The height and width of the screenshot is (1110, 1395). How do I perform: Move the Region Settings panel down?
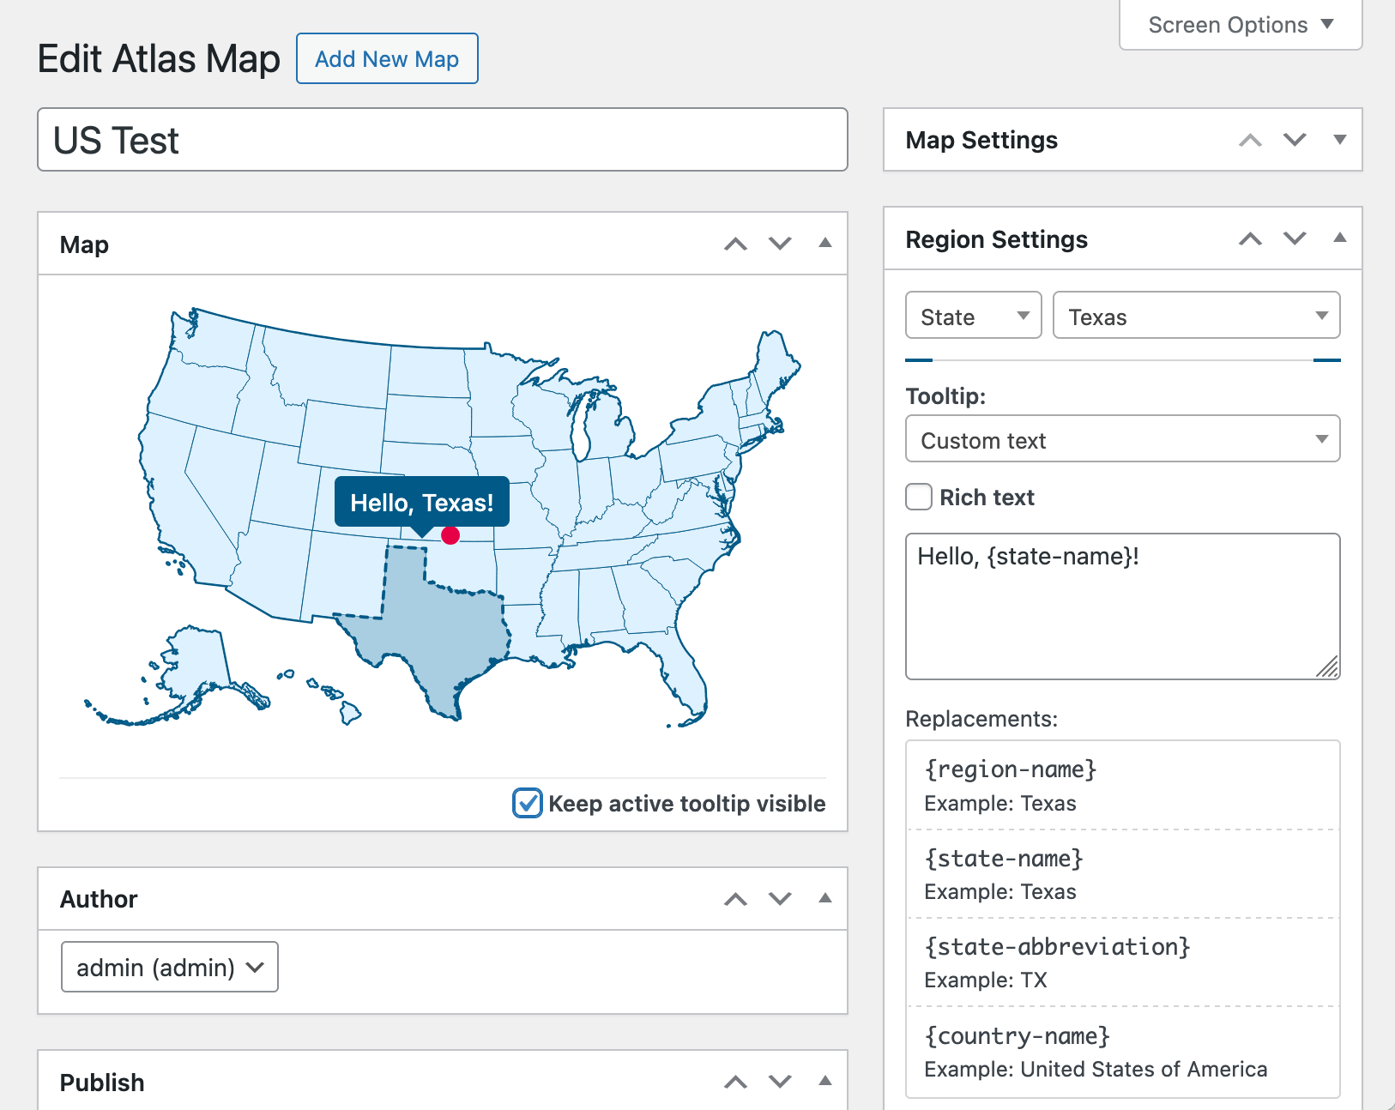[x=1295, y=238]
